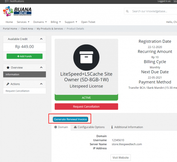Viewport: 177px width, 162px height.
Task: Click the cubes icon on Configurable Options
Action: click(75, 127)
